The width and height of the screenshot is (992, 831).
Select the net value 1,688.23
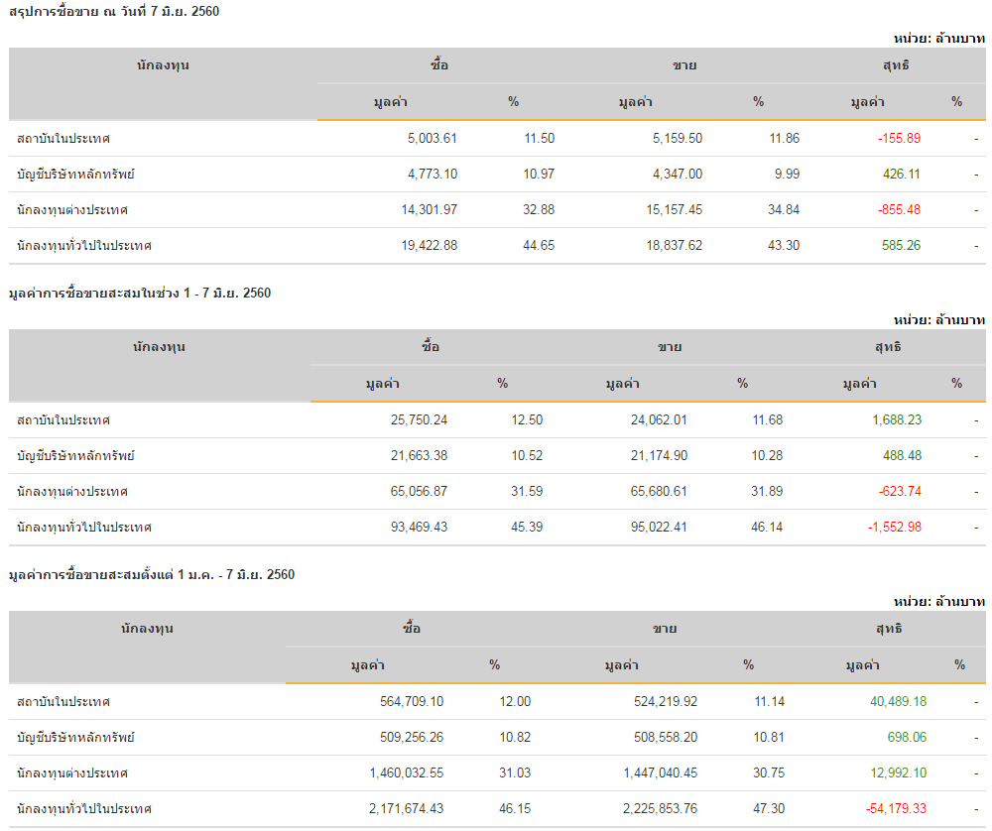(897, 420)
